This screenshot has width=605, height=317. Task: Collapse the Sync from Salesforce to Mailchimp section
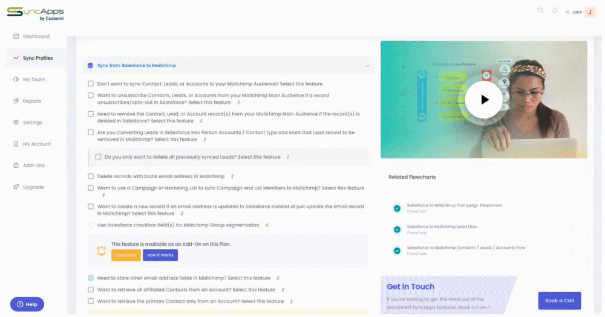point(368,66)
